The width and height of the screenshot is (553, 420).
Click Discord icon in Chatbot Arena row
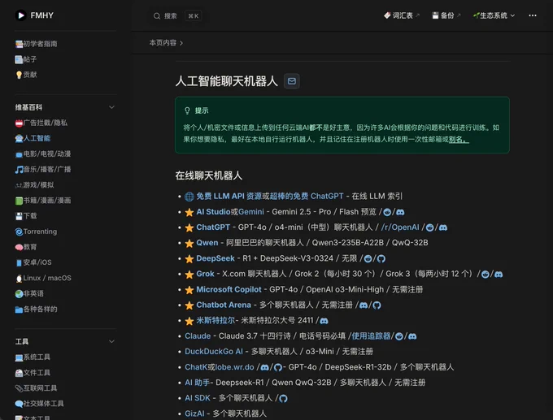point(364,305)
